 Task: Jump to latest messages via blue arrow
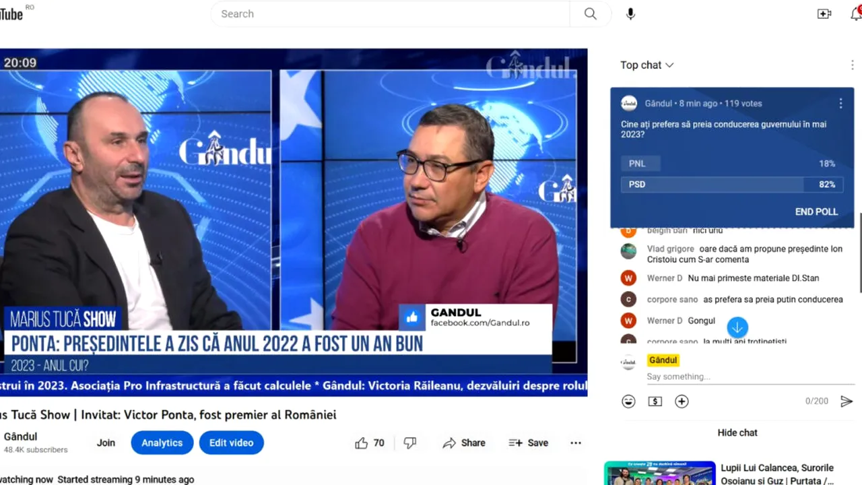(737, 327)
